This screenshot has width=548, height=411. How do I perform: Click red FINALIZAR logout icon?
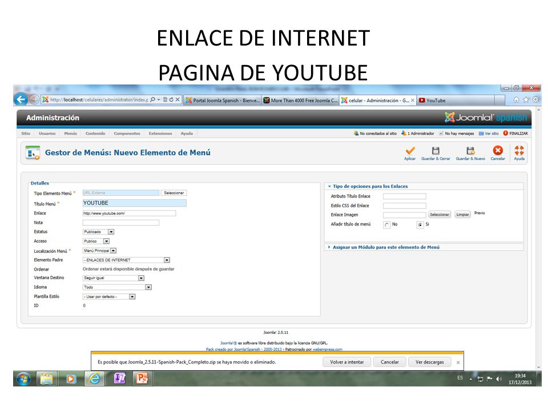(x=505, y=133)
